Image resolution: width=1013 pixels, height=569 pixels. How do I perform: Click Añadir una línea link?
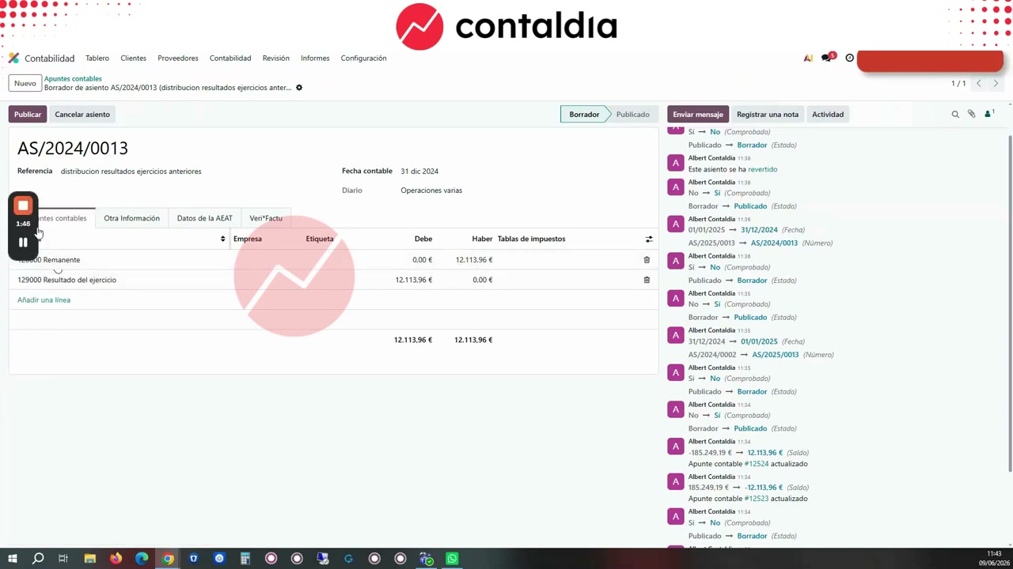coord(44,300)
